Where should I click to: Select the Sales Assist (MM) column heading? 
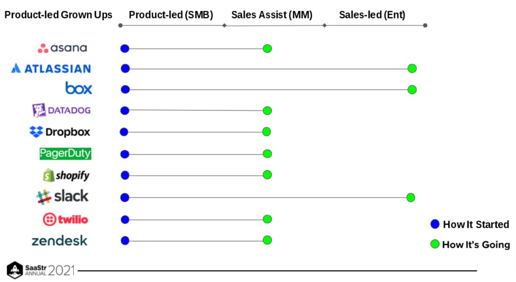272,15
